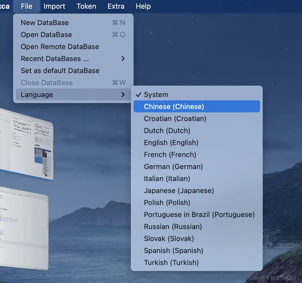The height and width of the screenshot is (283, 302).
Task: Switch language to Chinese (Chinese)
Action: [x=197, y=107]
